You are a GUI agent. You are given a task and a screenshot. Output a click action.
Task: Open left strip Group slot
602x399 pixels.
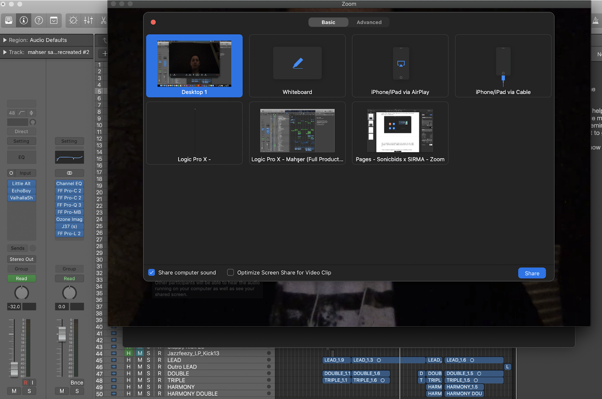click(21, 269)
